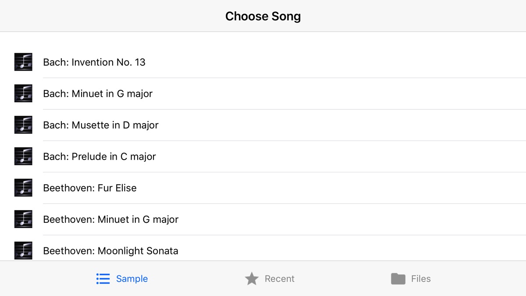Screen dimensions: 526x296
Task: Tap the icon beside Moonlight Sonata
Action: [23, 250]
